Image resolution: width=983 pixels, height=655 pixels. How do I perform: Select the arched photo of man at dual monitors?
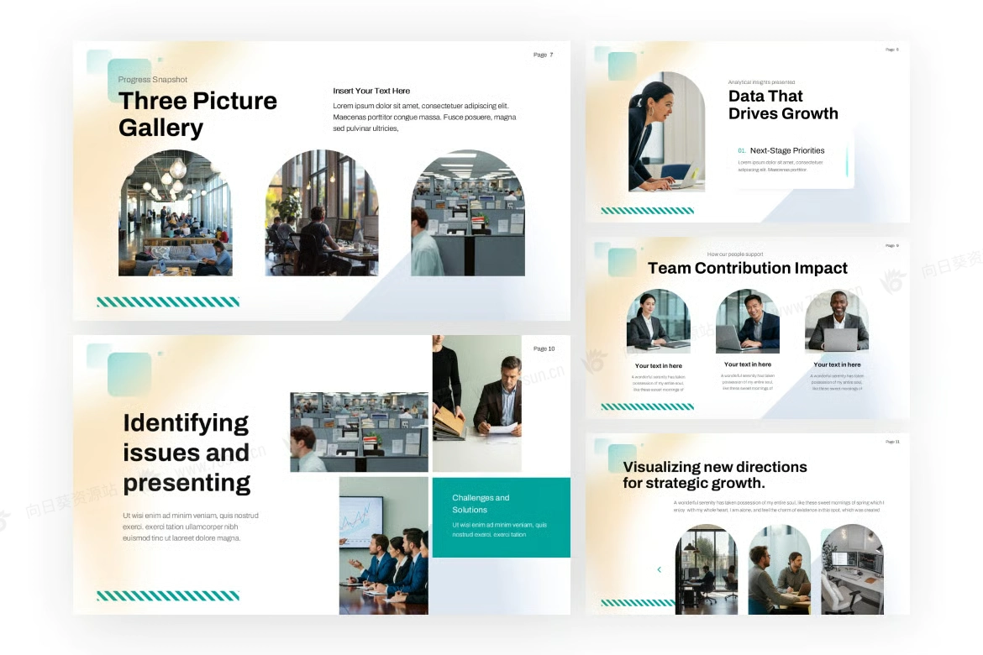tap(322, 214)
